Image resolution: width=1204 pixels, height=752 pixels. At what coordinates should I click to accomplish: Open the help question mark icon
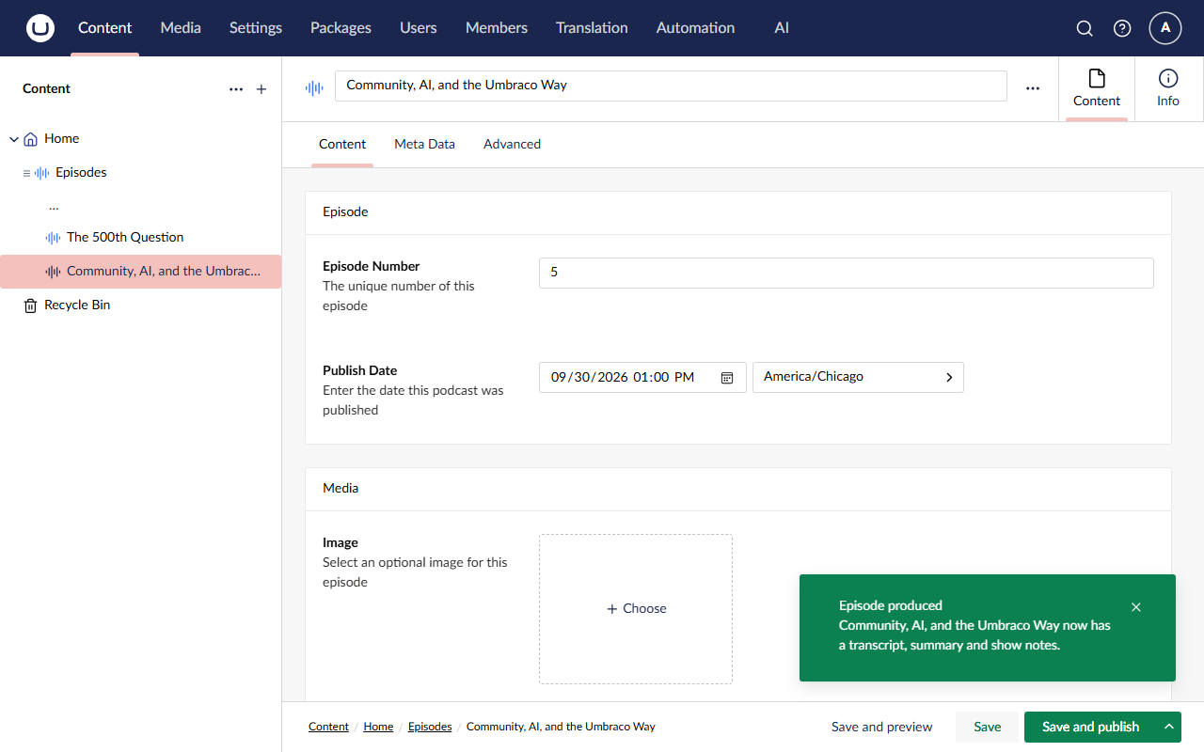[1122, 28]
